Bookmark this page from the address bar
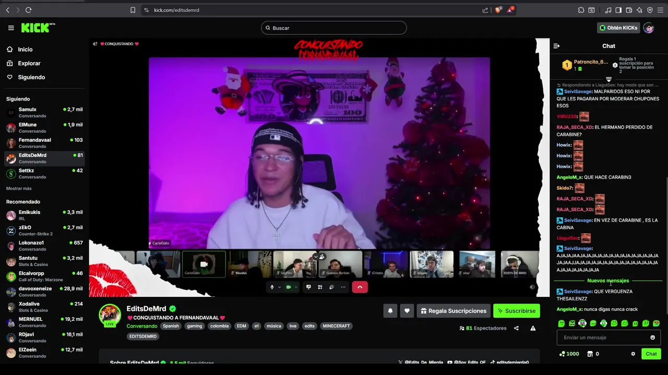668x375 pixels. pyautogui.click(x=133, y=10)
